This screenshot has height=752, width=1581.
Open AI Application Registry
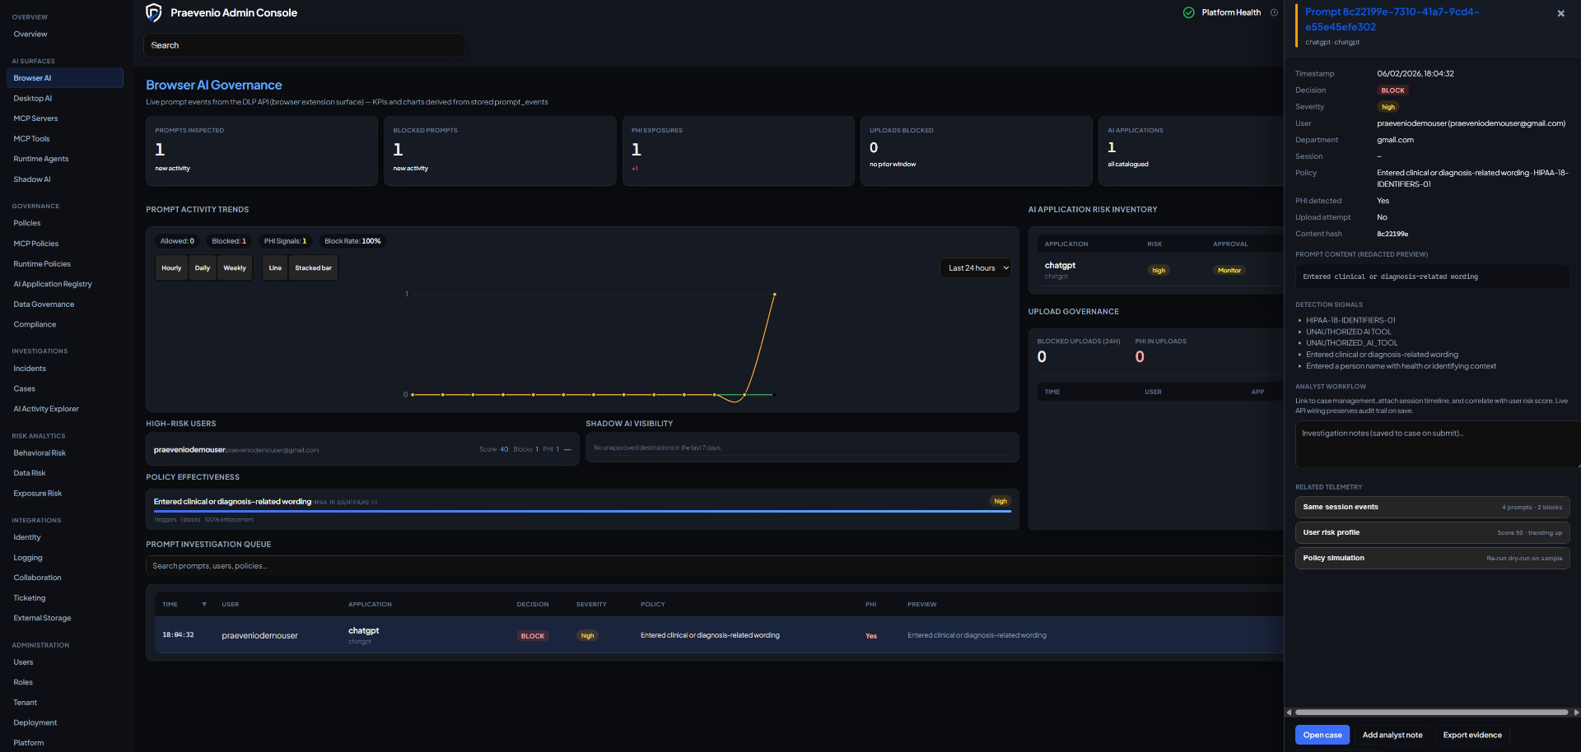53,284
